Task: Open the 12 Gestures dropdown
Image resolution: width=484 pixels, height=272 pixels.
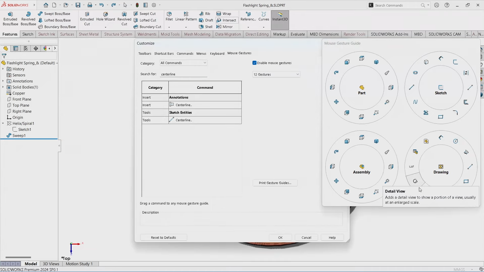Action: 276,74
